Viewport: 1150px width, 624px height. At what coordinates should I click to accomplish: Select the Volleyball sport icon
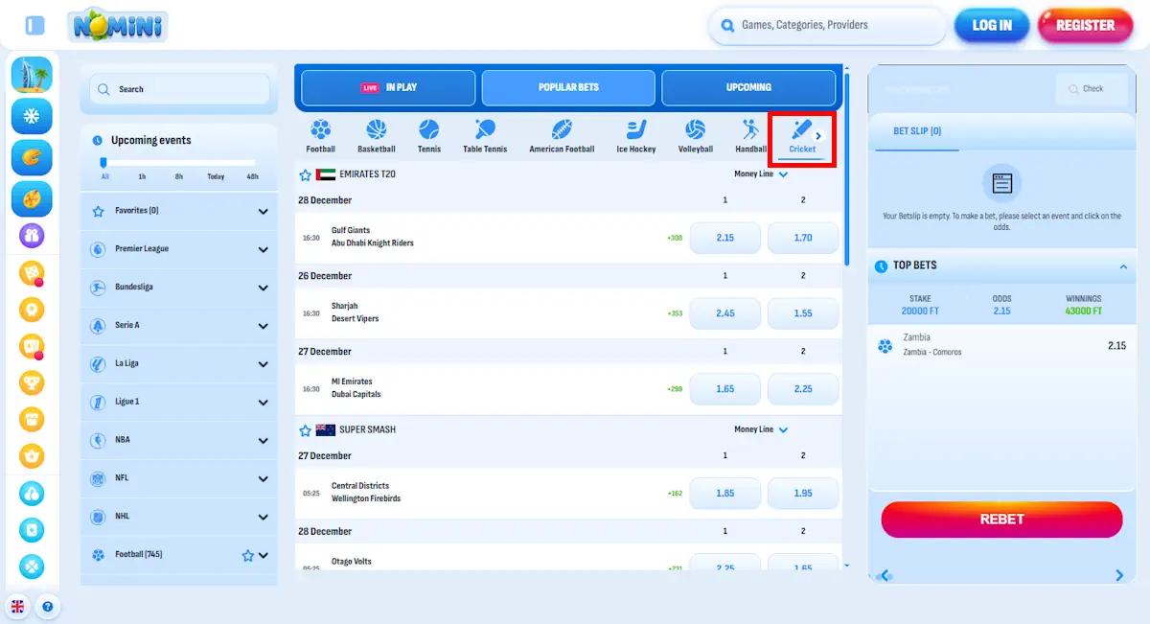tap(695, 135)
